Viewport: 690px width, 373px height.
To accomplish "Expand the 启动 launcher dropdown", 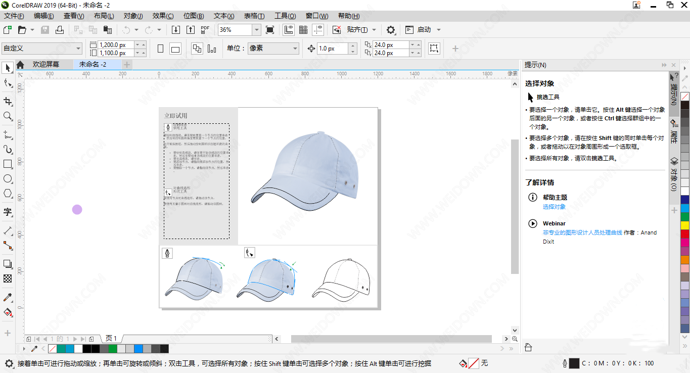I will pyautogui.click(x=439, y=30).
